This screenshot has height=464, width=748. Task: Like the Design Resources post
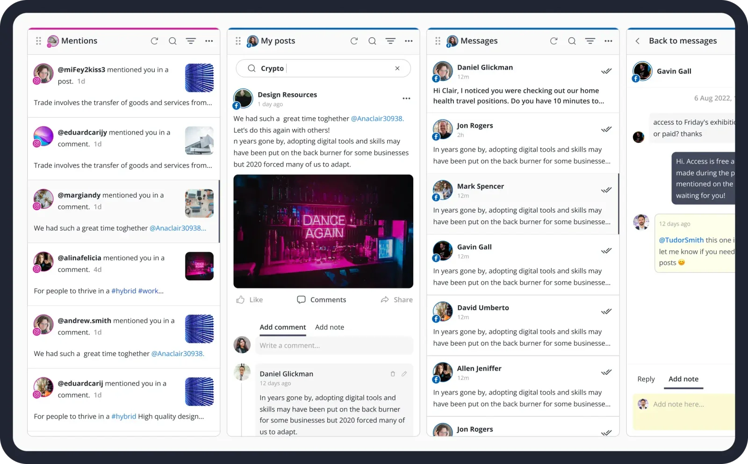(x=250, y=300)
